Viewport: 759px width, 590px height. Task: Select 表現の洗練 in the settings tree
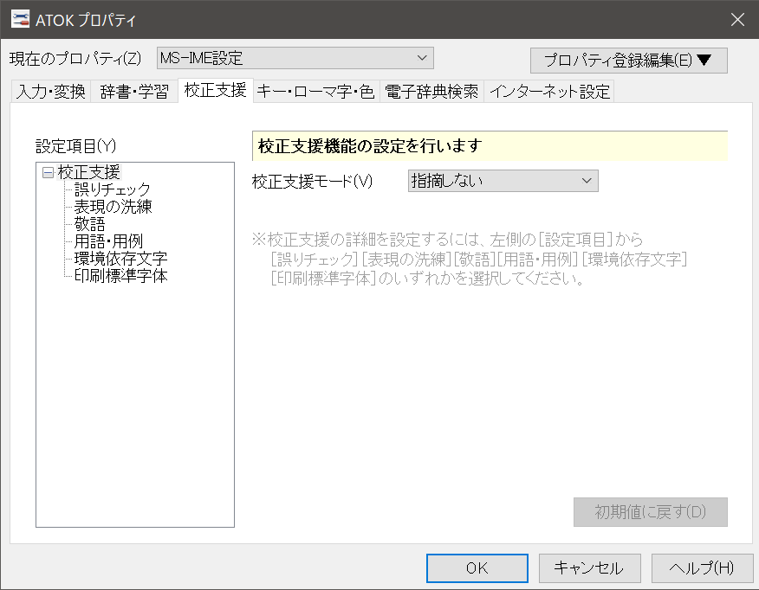(x=113, y=207)
